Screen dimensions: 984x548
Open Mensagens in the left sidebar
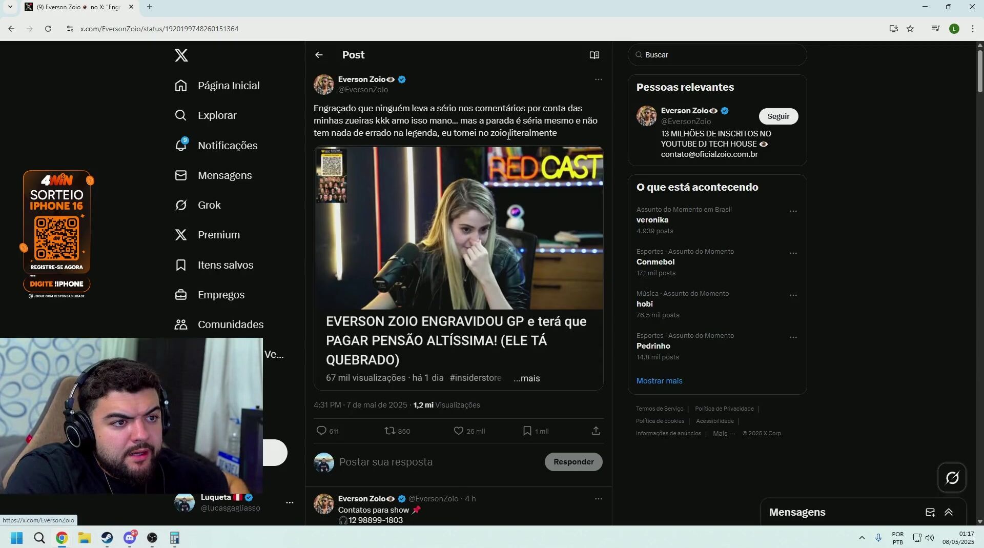coord(213,175)
